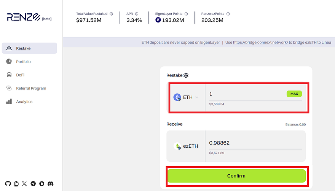Click the Restake settings gear icon

[x=186, y=75]
